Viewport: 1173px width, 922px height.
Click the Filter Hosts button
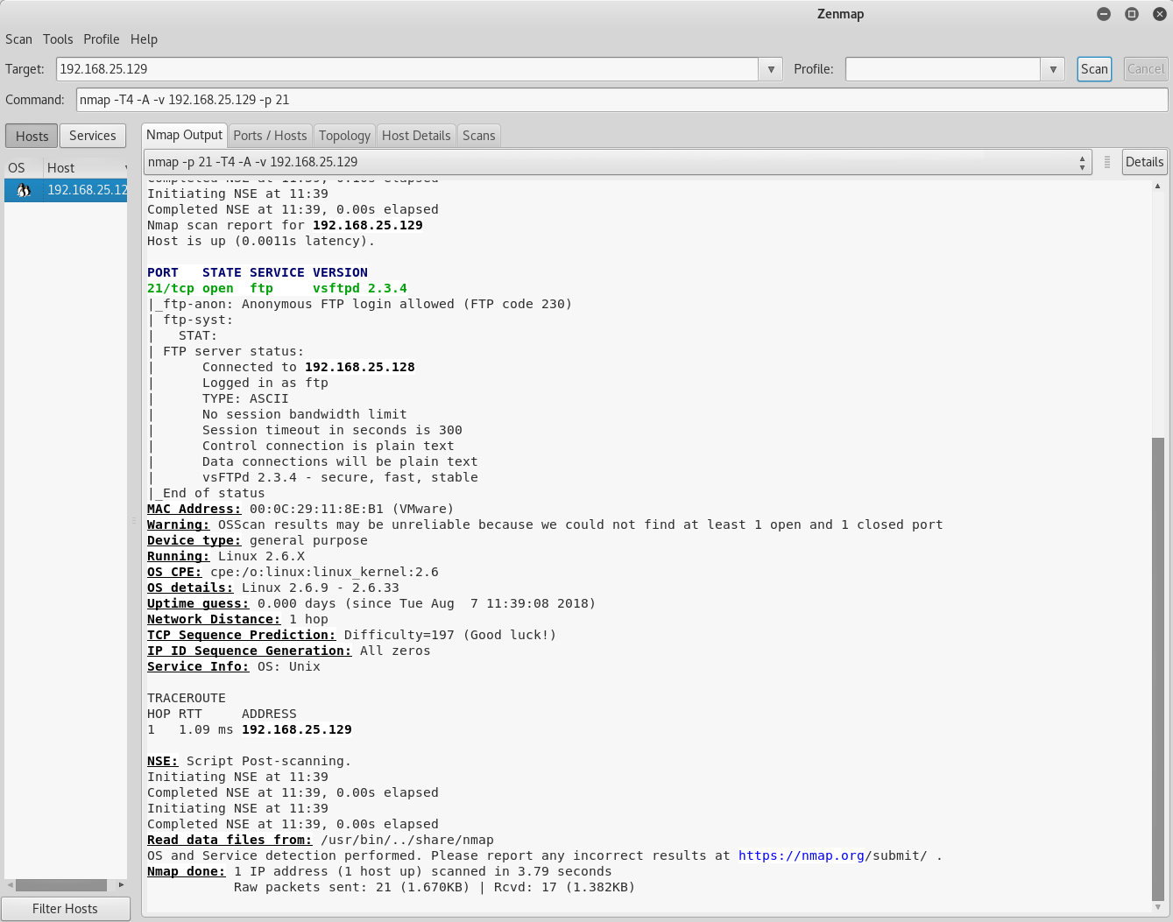pyautogui.click(x=66, y=909)
